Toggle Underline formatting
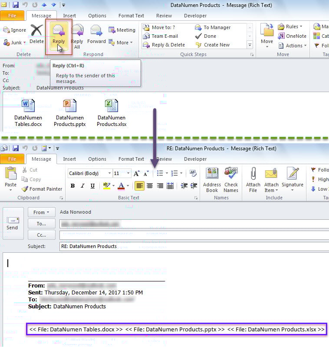The image size is (329, 347). pyautogui.click(x=92, y=186)
